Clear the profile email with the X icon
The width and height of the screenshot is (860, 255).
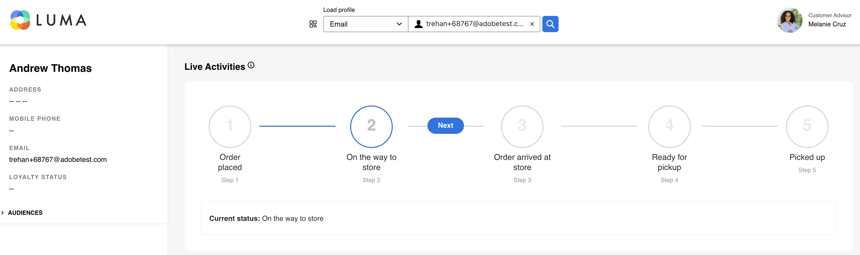(x=532, y=24)
